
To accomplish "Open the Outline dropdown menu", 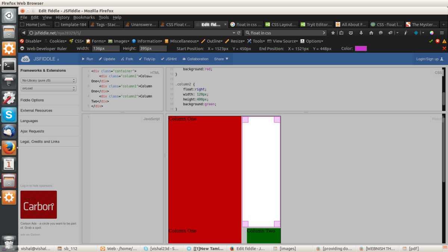I will (x=212, y=41).
